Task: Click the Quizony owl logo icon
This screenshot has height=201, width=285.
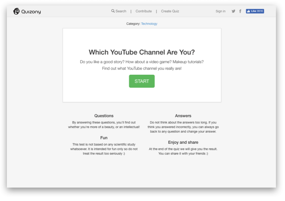Action: pyautogui.click(x=17, y=11)
